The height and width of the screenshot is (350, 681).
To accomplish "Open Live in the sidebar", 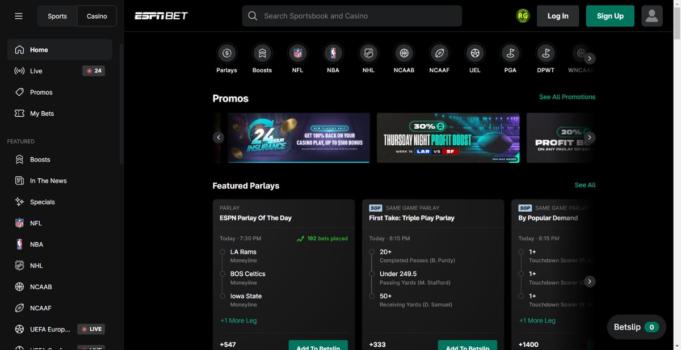I will coord(60,71).
